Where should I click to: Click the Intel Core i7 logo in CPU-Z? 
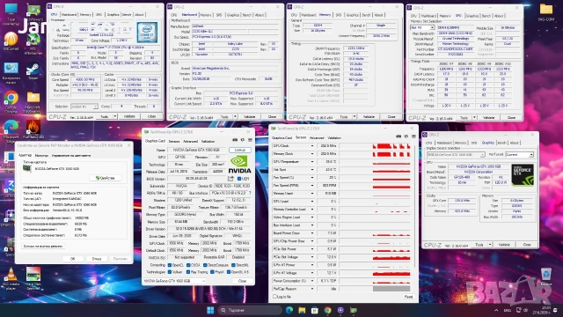[147, 33]
